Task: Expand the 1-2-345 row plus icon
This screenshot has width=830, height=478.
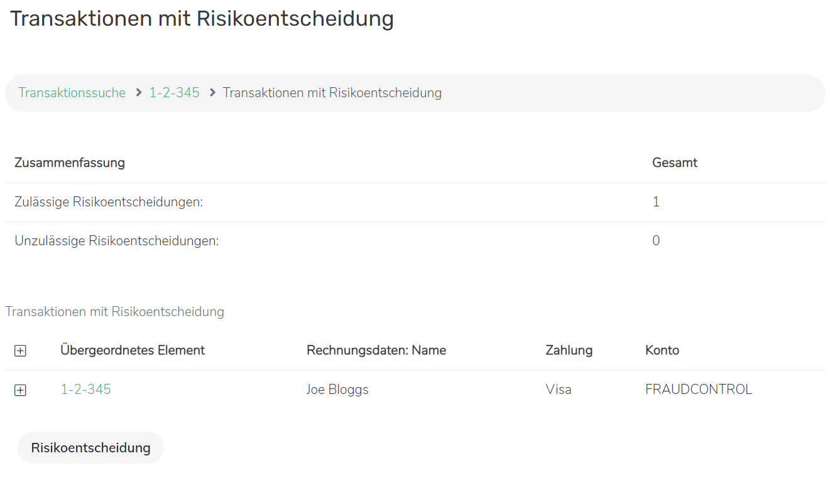Action: point(20,390)
